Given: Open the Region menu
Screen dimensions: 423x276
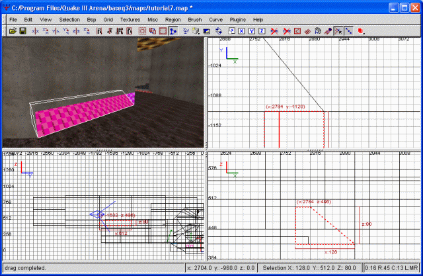Looking at the screenshot, I should pyautogui.click(x=173, y=20).
